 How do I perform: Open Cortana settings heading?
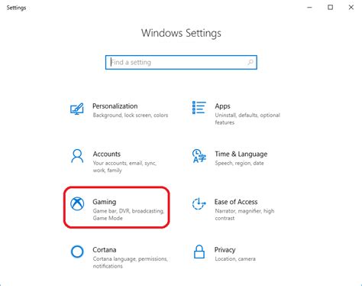(x=105, y=250)
